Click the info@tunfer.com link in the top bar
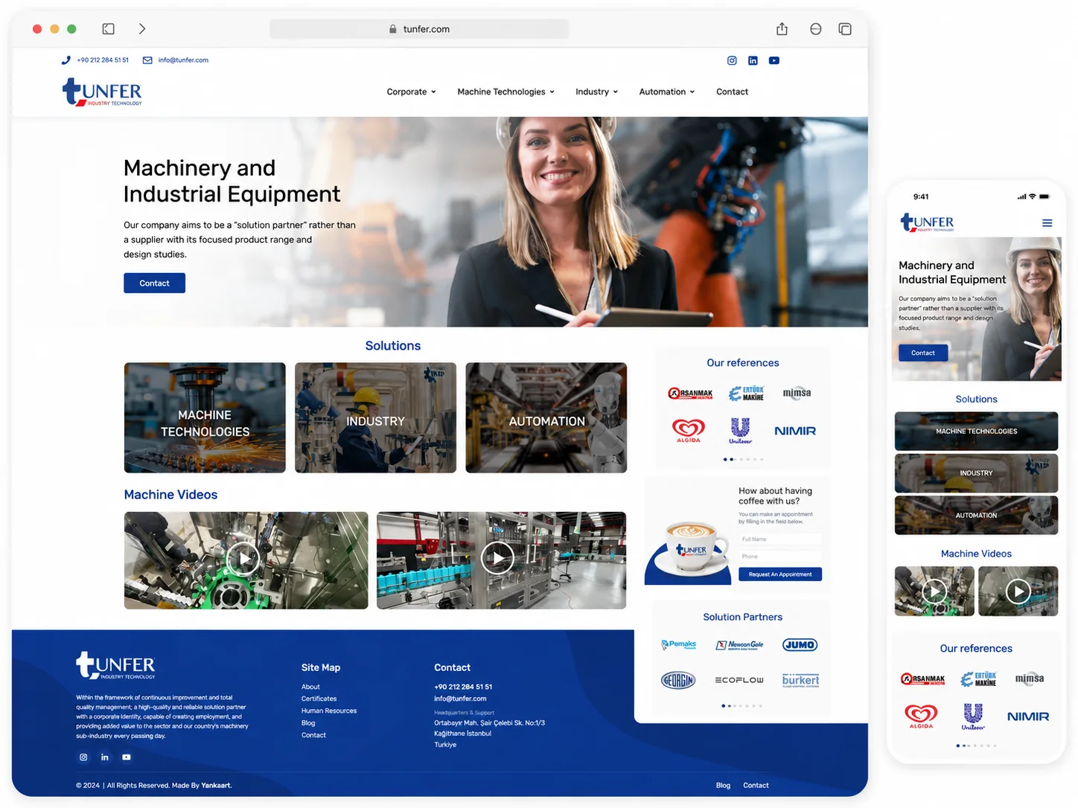Viewport: 1078px width, 808px height. (x=183, y=60)
